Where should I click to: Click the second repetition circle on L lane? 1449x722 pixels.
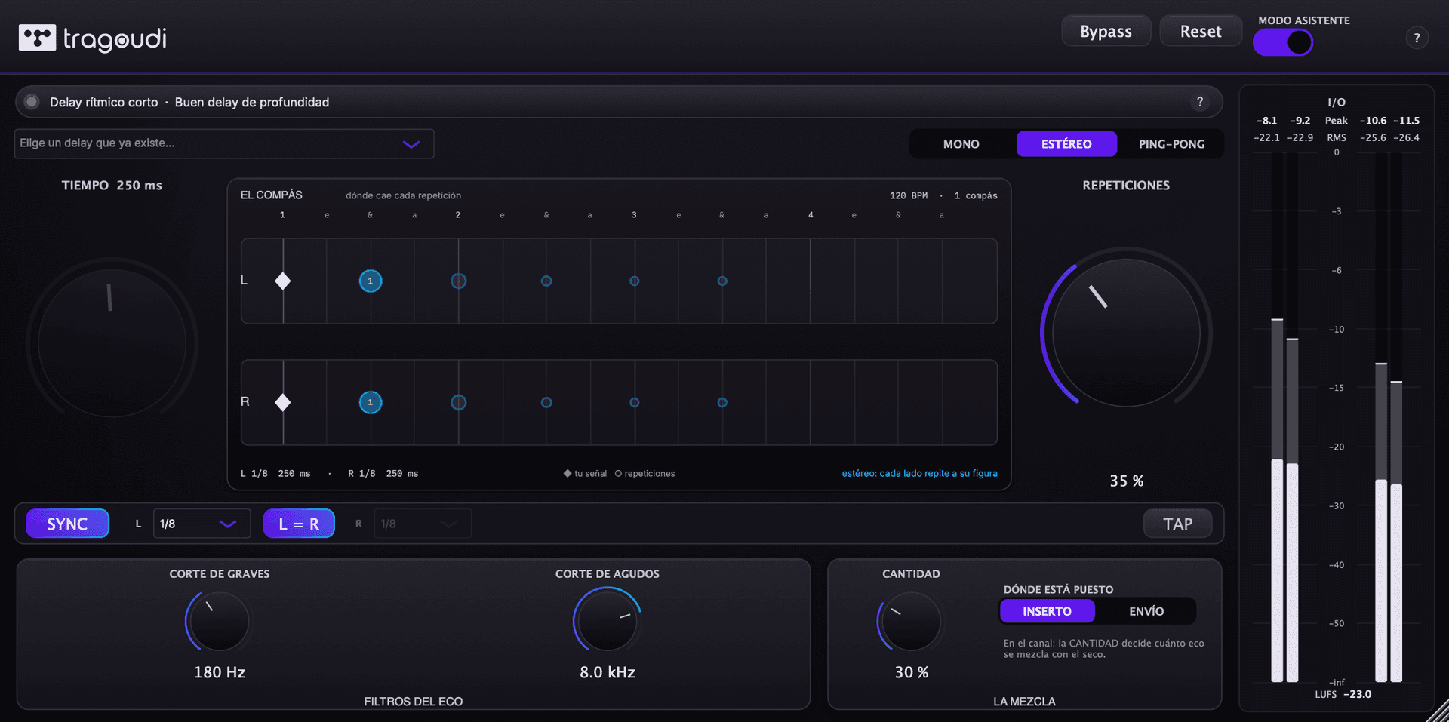click(x=458, y=281)
